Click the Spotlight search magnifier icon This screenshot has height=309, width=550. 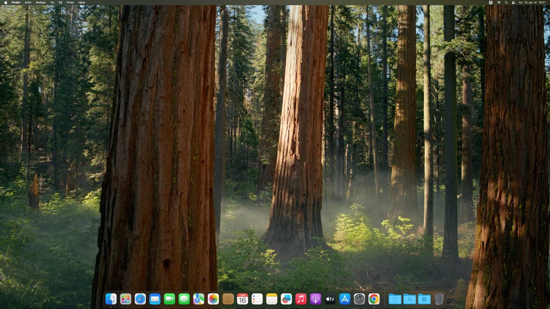(506, 2)
